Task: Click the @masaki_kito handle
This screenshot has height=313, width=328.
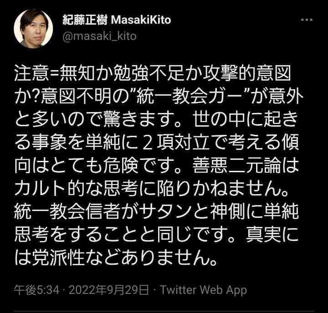Action: coord(100,36)
